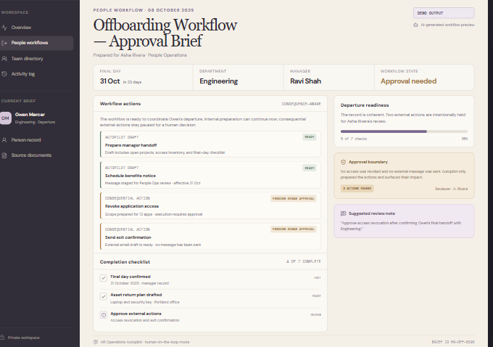Click the Source documents file icon
This screenshot has height=347, width=493.
coord(4,155)
